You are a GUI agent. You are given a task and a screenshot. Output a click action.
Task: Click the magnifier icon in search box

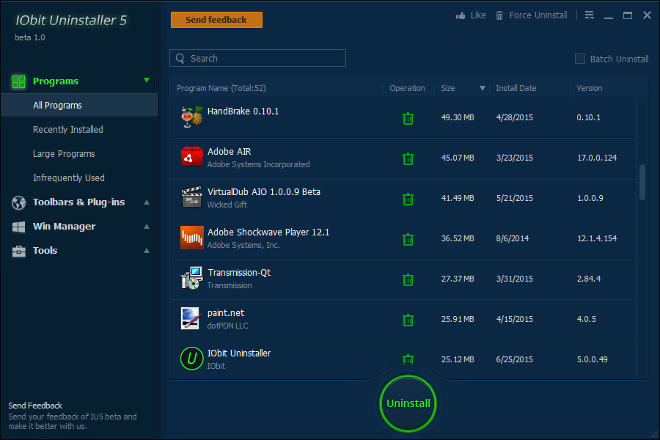point(180,58)
